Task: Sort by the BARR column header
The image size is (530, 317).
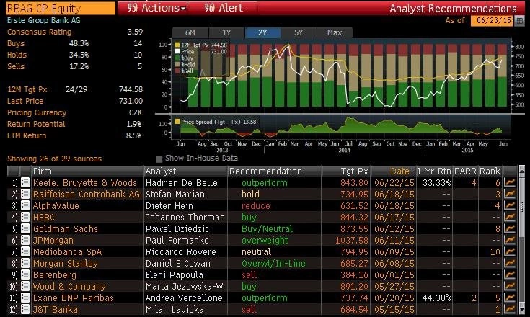Action: (x=465, y=171)
